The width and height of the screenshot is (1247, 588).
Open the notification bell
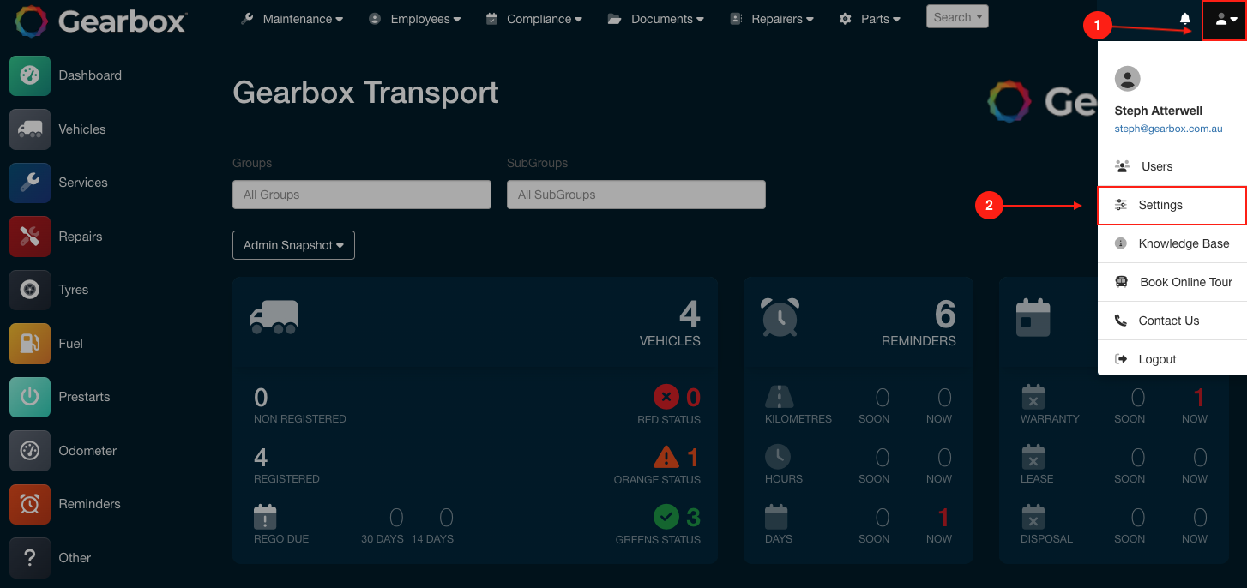click(1184, 19)
